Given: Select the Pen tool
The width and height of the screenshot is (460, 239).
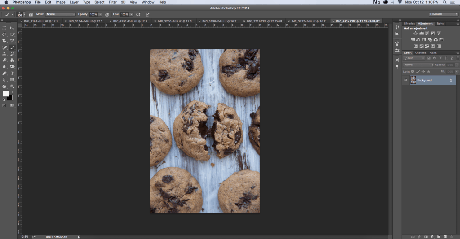Looking at the screenshot, I should 4,73.
